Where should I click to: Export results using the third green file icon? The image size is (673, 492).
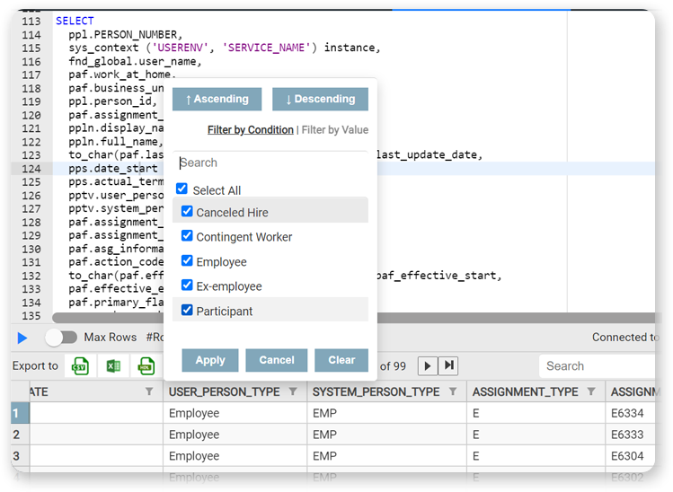pos(146,366)
